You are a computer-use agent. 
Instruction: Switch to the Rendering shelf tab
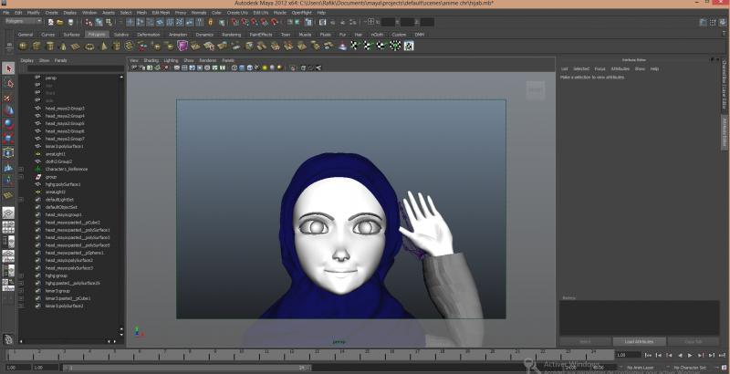pyautogui.click(x=231, y=34)
